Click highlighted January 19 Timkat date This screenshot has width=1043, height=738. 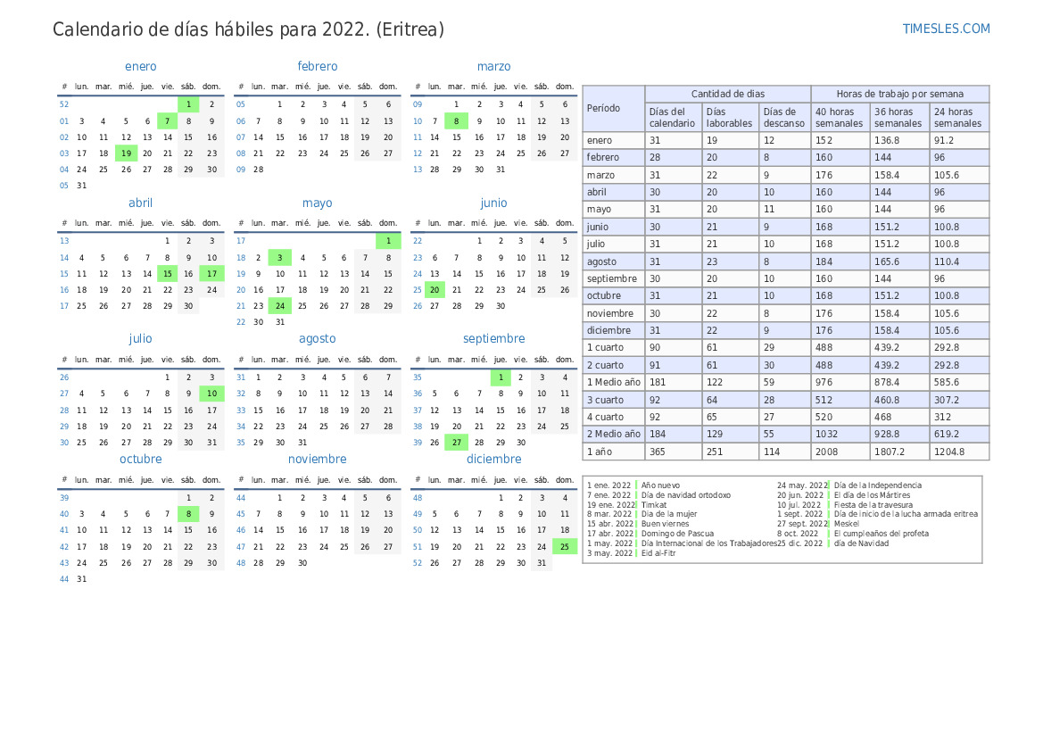tap(126, 153)
